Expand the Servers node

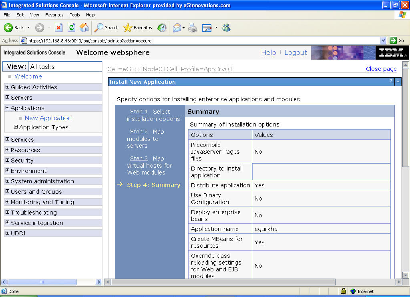point(7,97)
